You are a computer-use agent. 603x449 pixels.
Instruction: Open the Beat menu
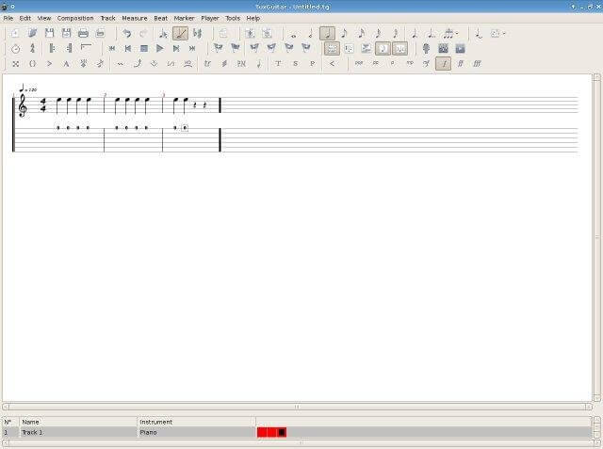[161, 18]
